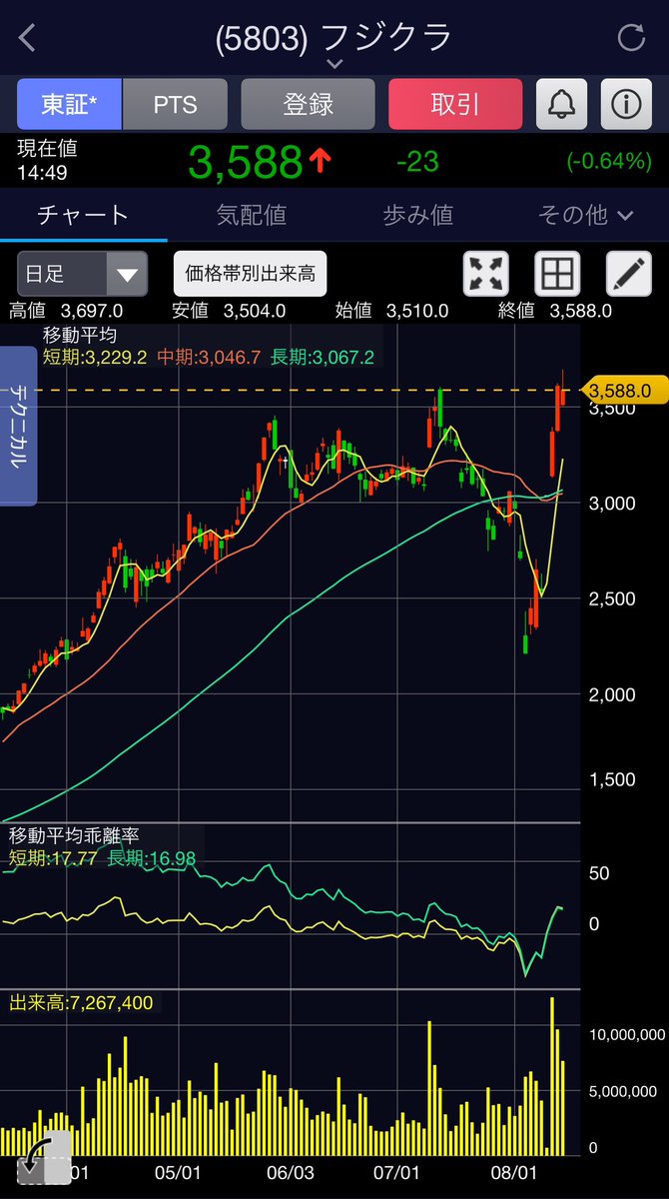669x1199 pixels.
Task: Open the price alert bell icon
Action: point(562,104)
